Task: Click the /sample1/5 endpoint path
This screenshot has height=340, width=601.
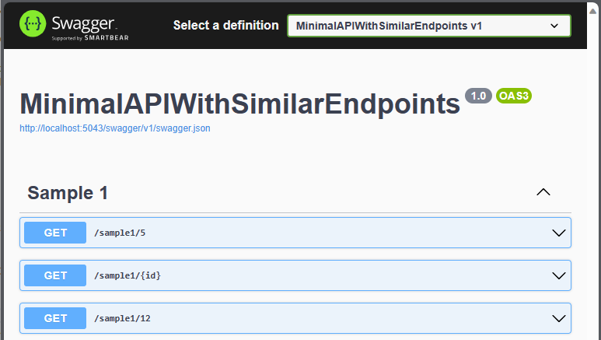Action: point(121,233)
